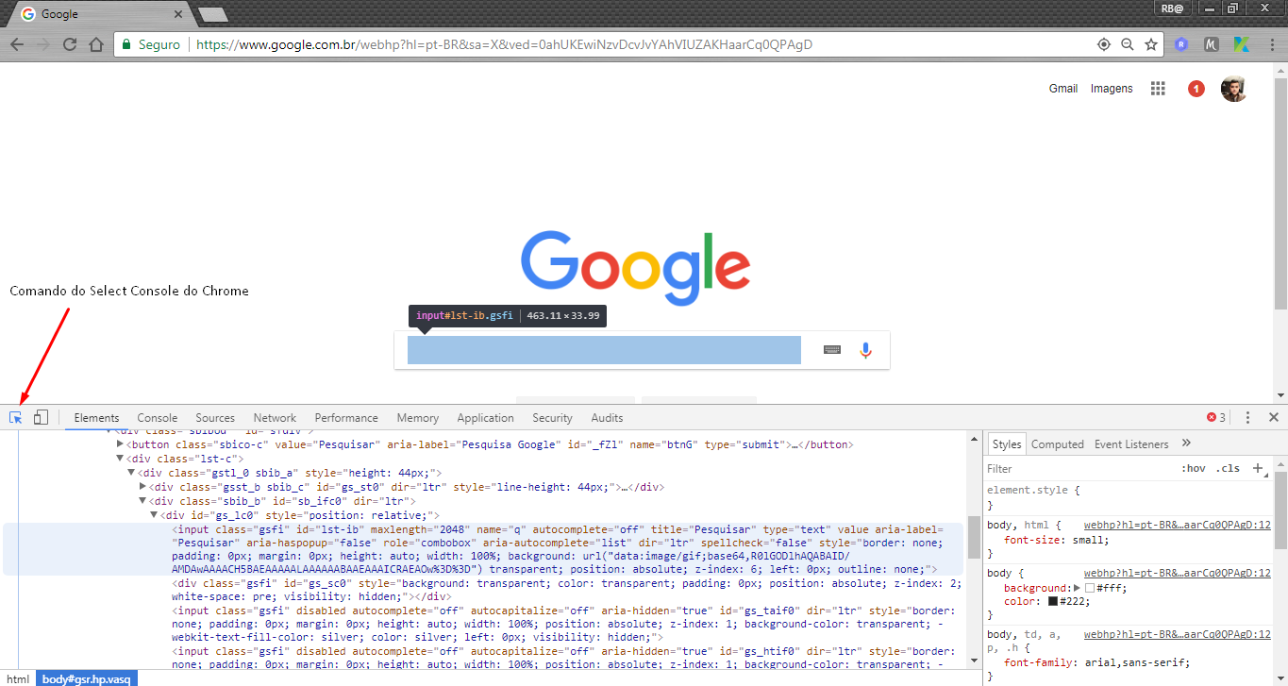Viewport: 1288px width, 686px height.
Task: Open the browser home page icon
Action: click(95, 44)
